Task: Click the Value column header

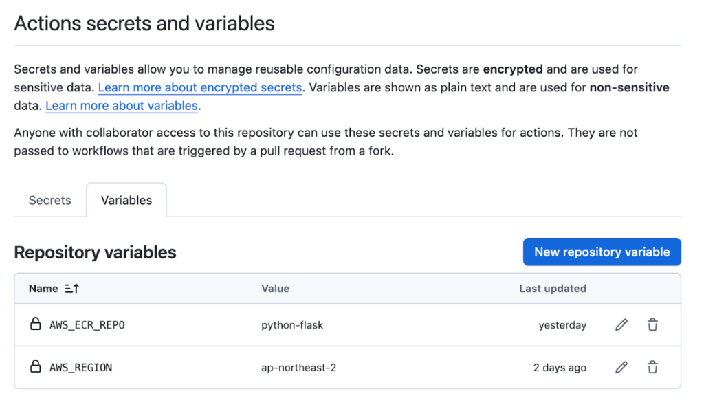Action: 275,289
